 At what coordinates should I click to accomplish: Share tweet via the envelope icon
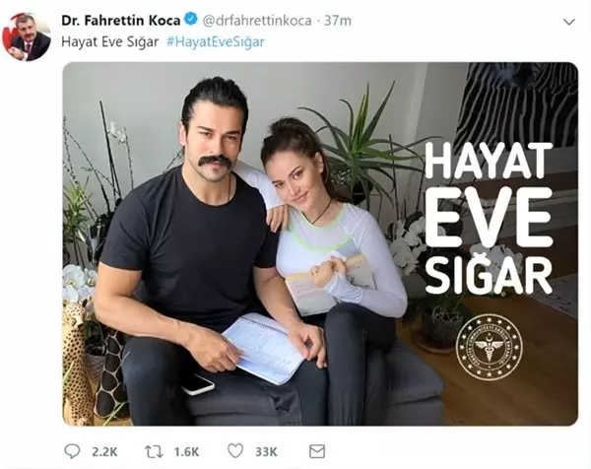[317, 451]
